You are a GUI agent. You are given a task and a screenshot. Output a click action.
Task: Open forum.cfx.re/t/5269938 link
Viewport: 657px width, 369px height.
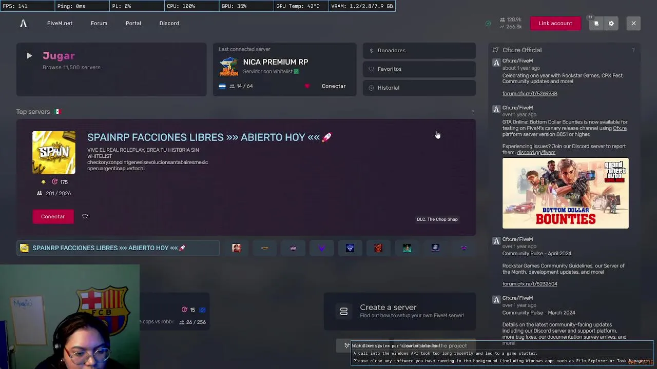530,94
